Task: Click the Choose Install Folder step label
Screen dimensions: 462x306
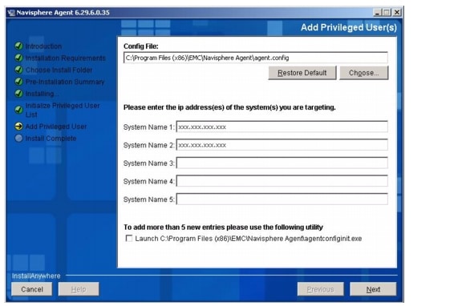Action: pyautogui.click(x=59, y=70)
